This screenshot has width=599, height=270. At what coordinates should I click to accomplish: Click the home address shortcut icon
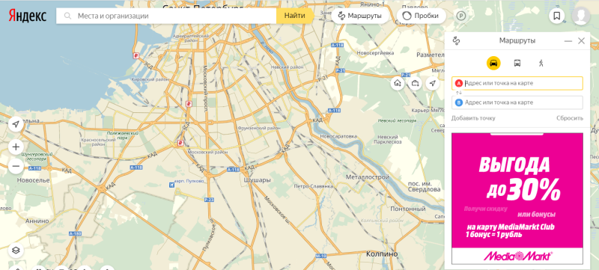click(x=398, y=83)
